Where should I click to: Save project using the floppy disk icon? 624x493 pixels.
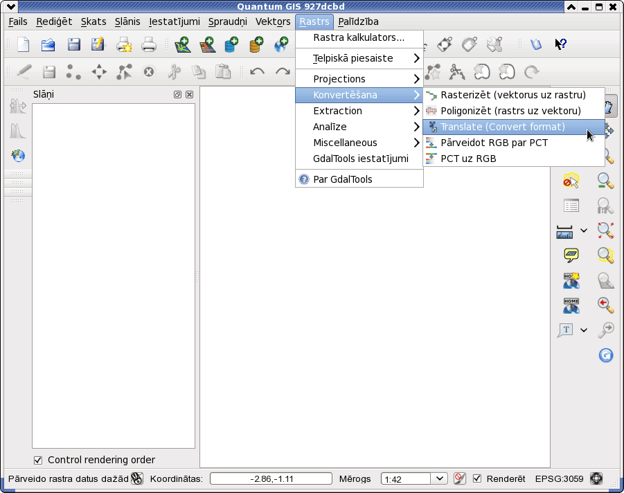73,44
